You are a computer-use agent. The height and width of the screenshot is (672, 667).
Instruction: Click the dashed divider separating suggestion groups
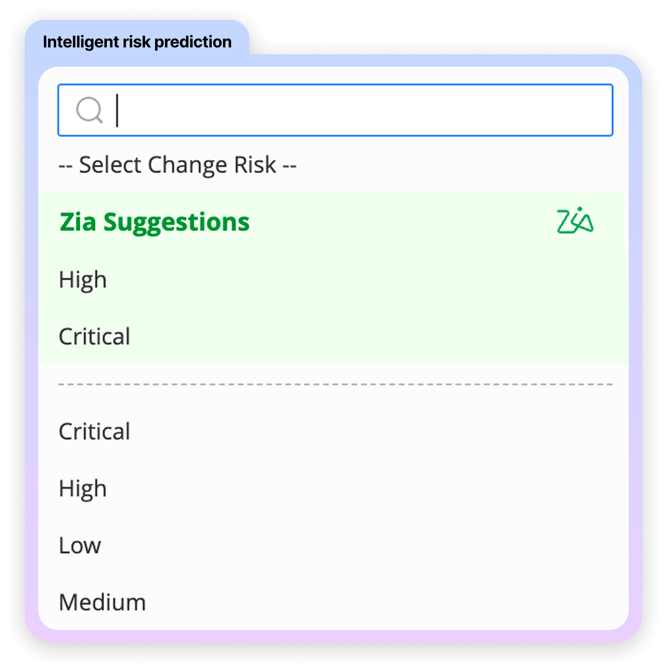(333, 384)
